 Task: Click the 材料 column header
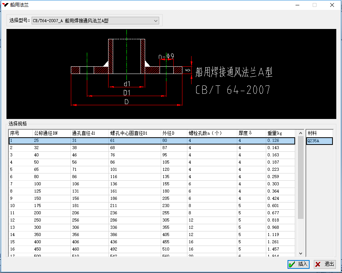click(x=319, y=133)
